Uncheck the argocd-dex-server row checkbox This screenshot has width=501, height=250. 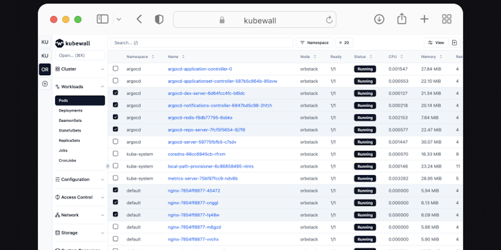[115, 93]
